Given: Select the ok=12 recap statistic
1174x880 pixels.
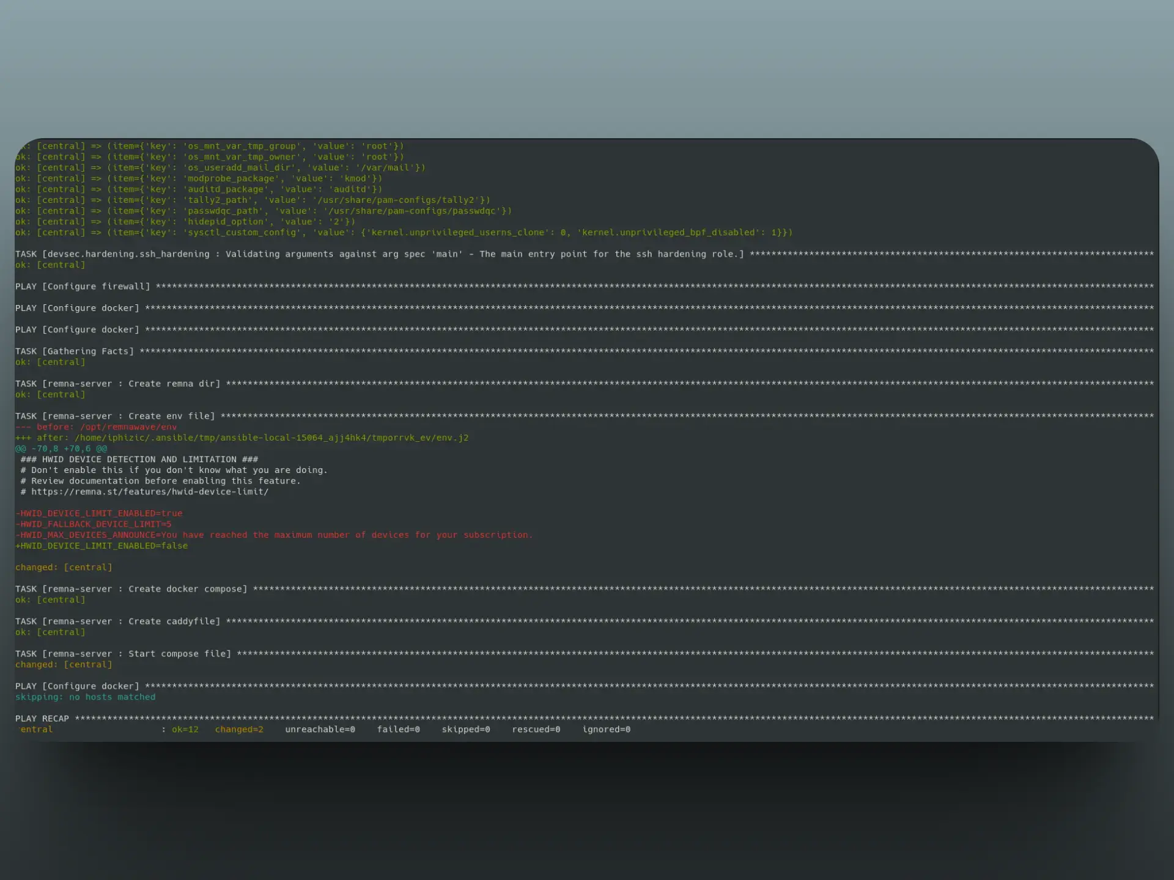Looking at the screenshot, I should coord(185,729).
